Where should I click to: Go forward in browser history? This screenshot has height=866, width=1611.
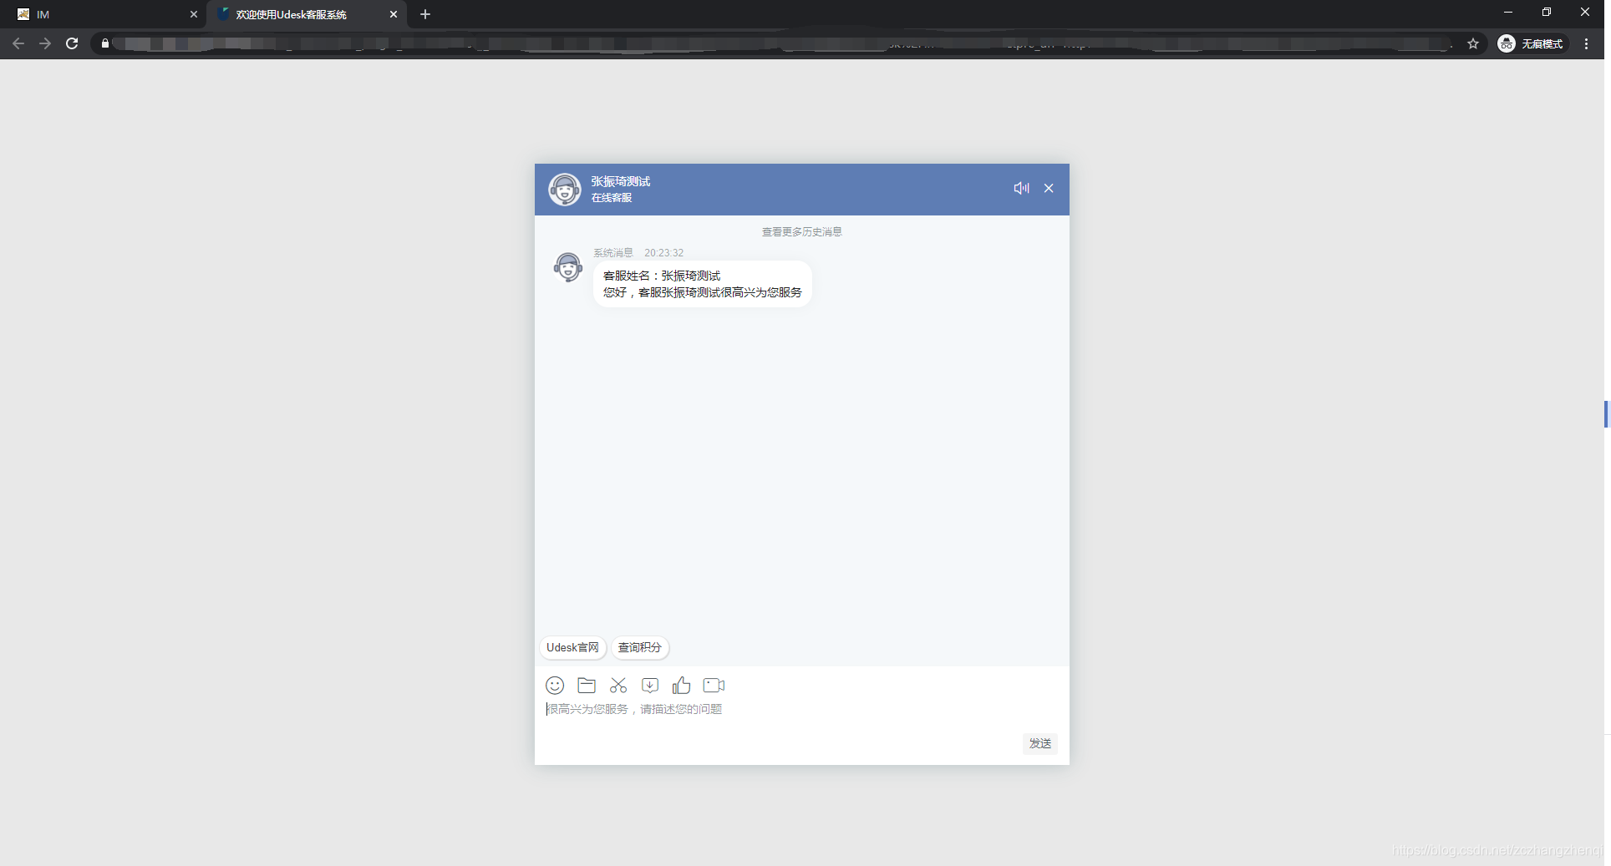coord(45,43)
